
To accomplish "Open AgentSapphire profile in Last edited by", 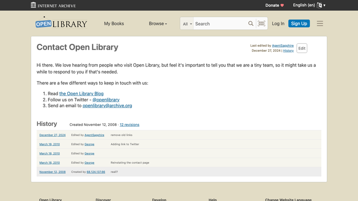I will pyautogui.click(x=283, y=46).
